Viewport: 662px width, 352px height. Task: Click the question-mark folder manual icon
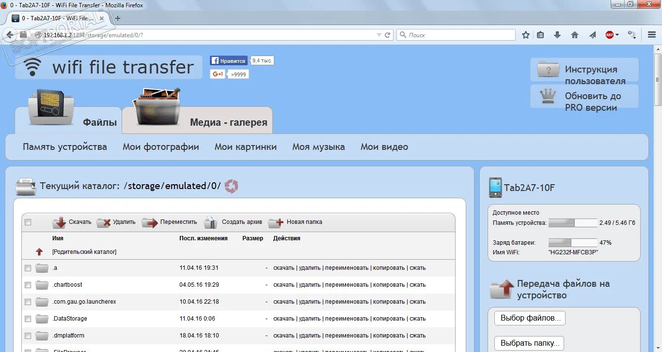pos(548,69)
